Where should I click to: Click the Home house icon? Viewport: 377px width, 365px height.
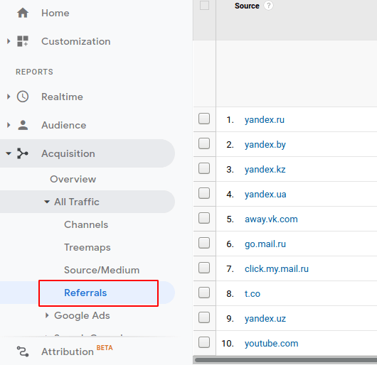point(23,13)
